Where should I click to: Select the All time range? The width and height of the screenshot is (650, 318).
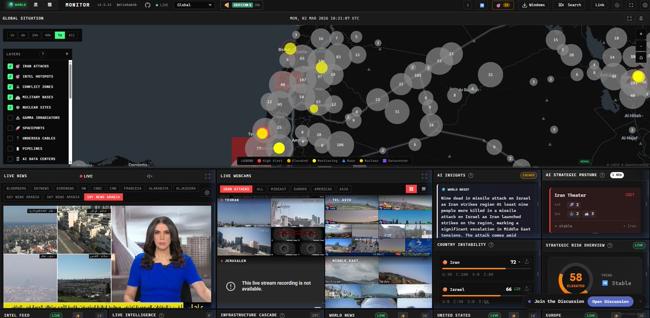(71, 35)
